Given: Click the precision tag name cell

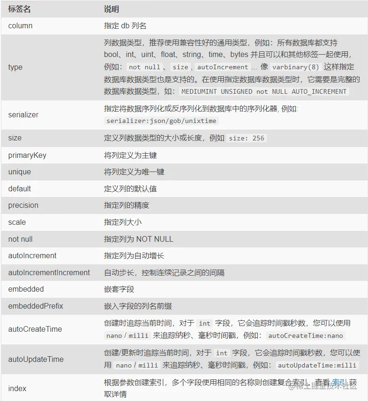Looking at the screenshot, I should 23,205.
